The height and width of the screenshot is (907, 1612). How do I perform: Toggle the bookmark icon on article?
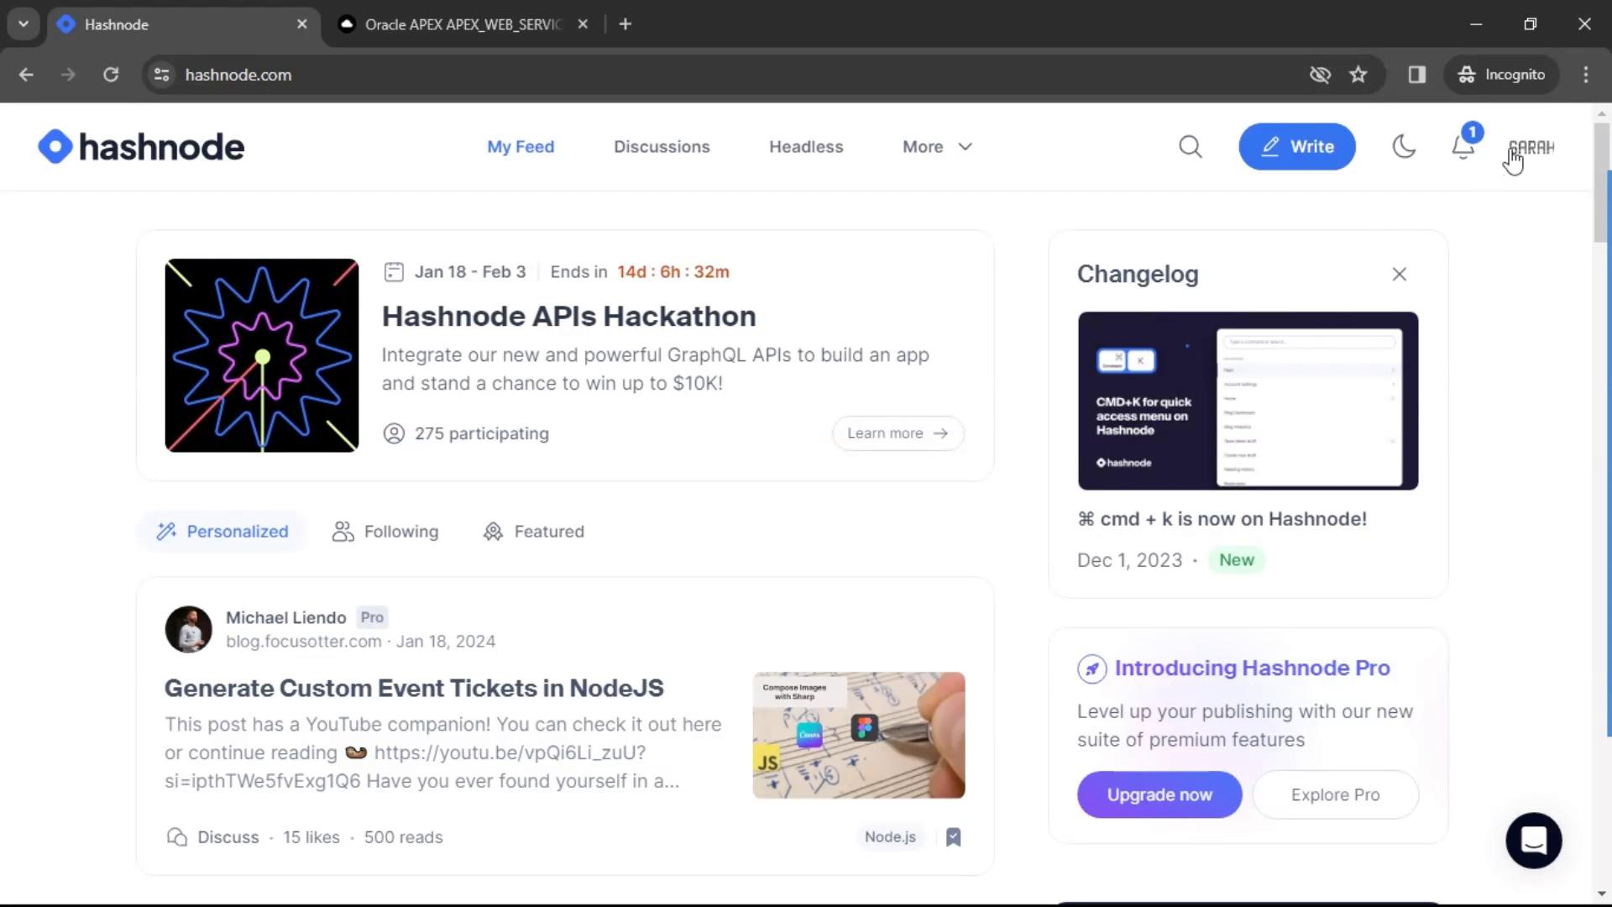click(x=953, y=835)
